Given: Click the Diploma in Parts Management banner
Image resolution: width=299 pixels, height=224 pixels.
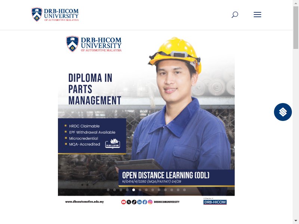Looking at the screenshot, I should [x=146, y=120].
